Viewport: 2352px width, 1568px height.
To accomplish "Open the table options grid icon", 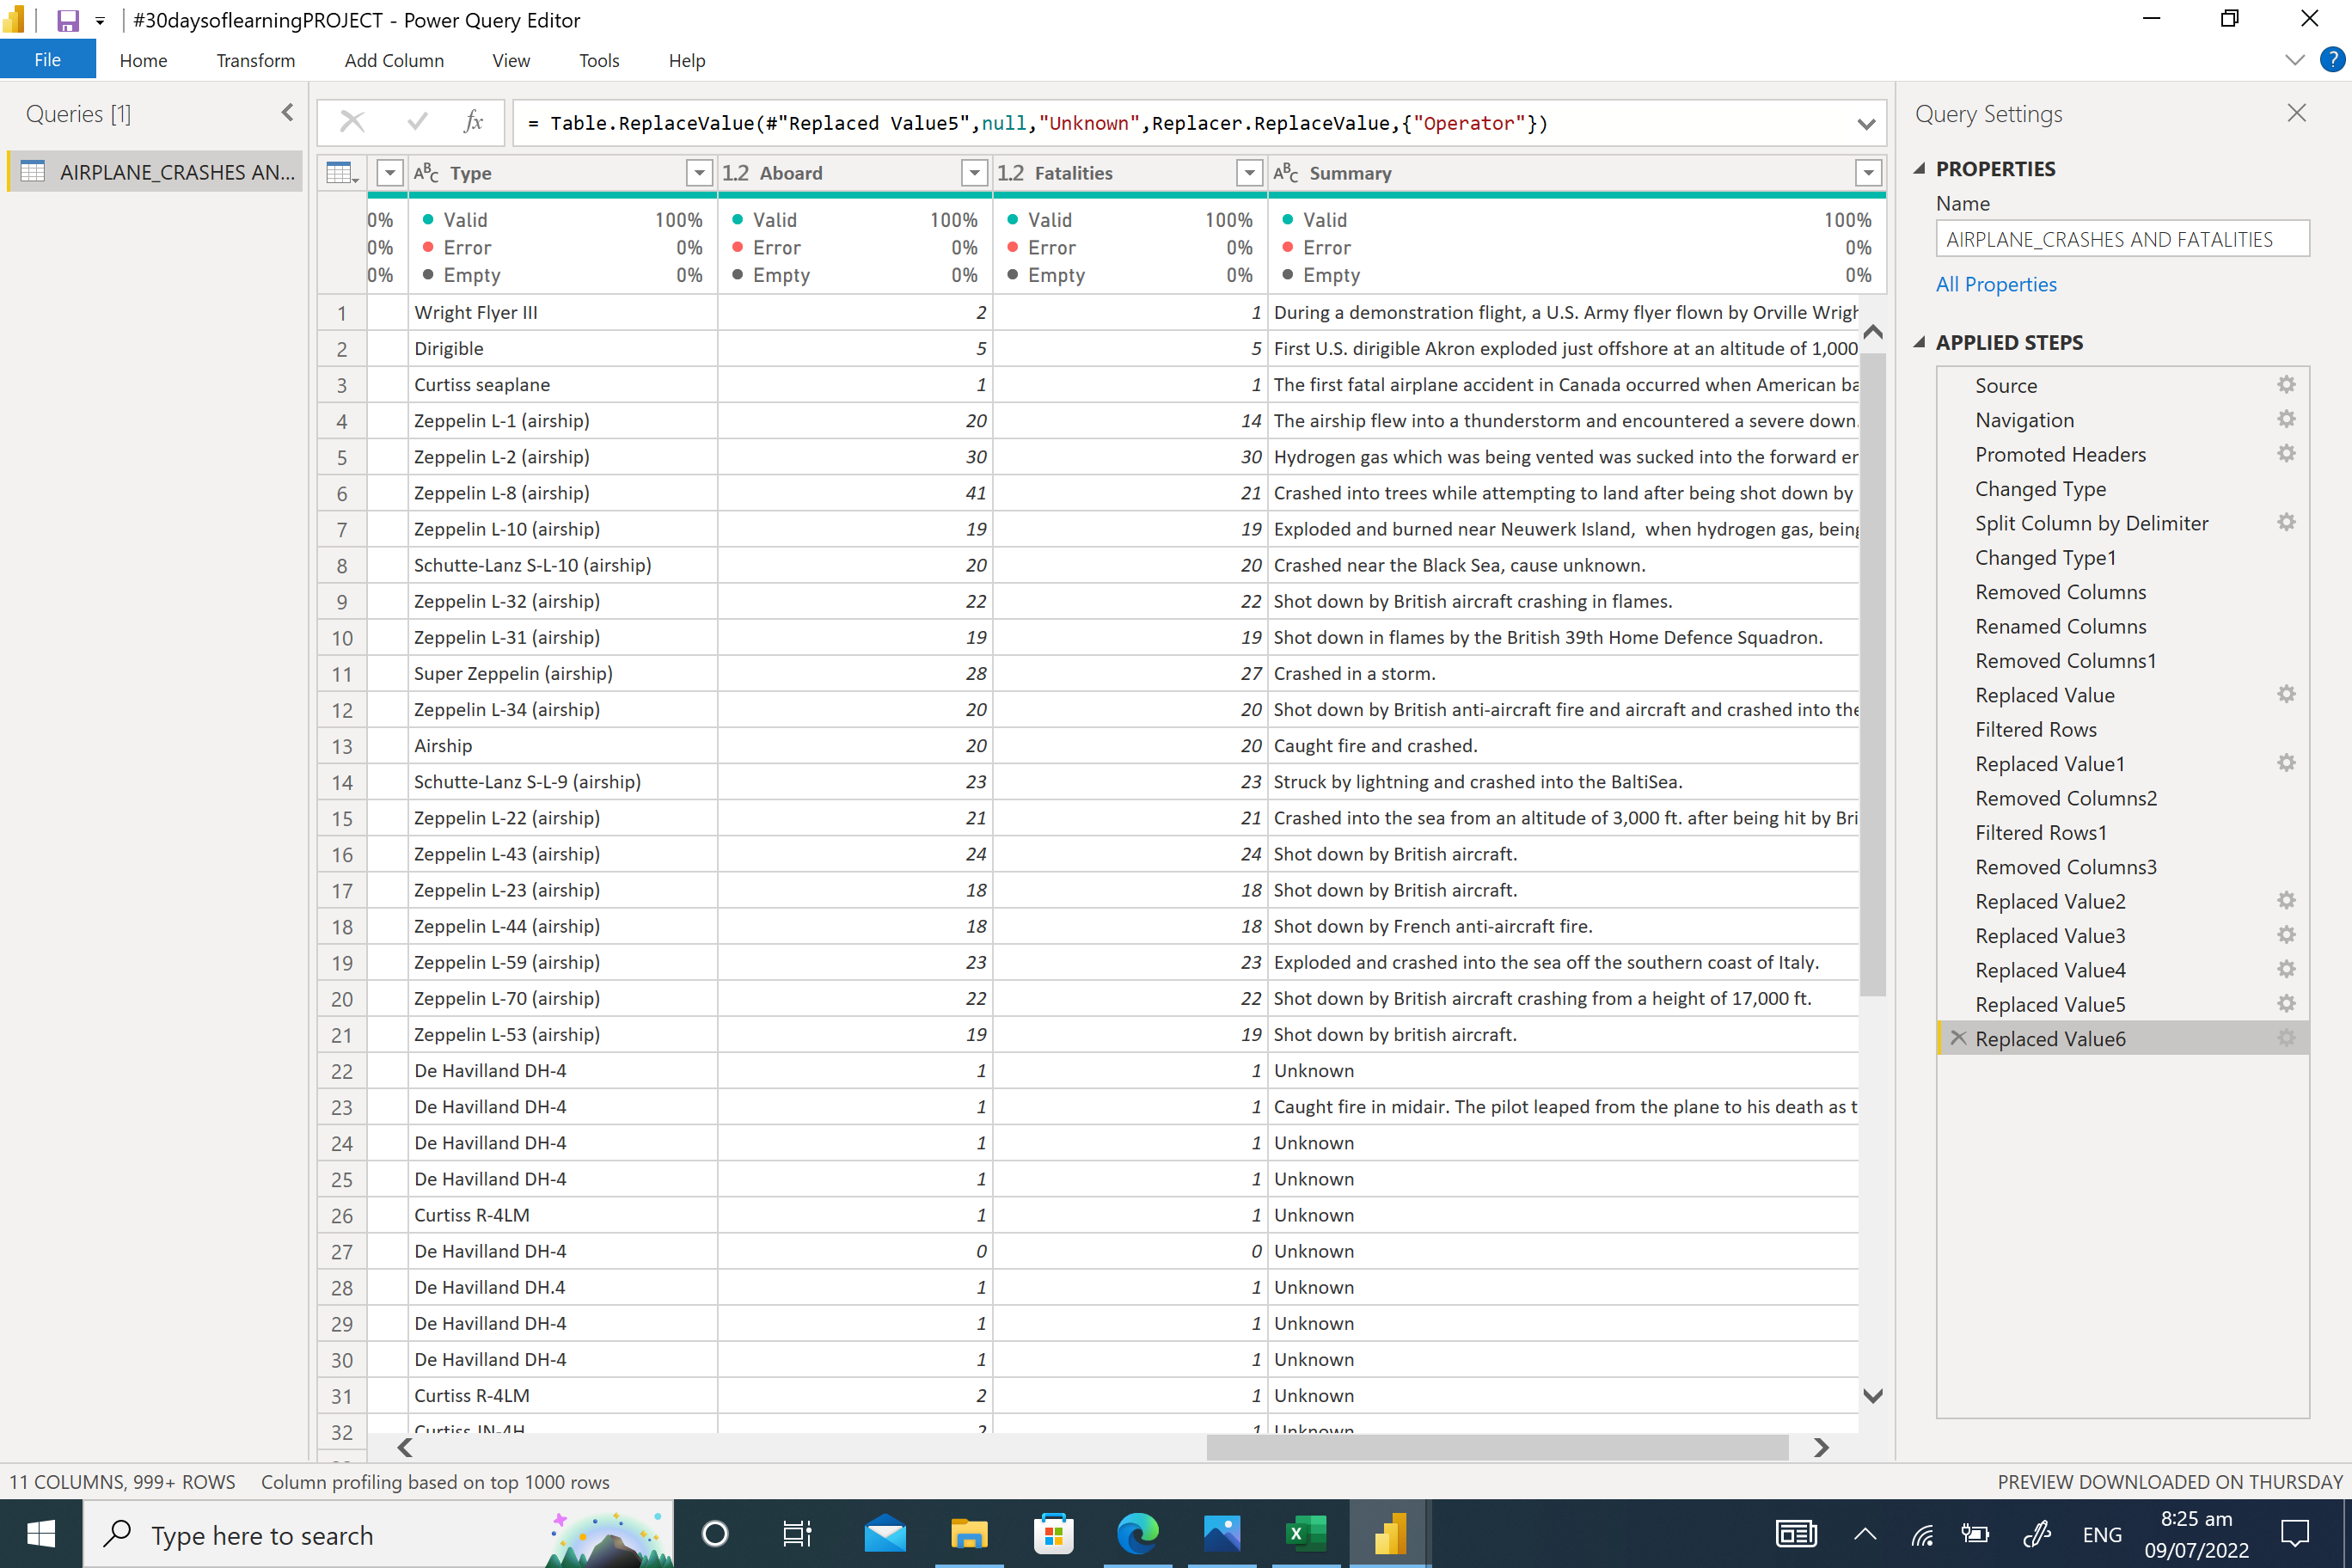I will pos(341,172).
